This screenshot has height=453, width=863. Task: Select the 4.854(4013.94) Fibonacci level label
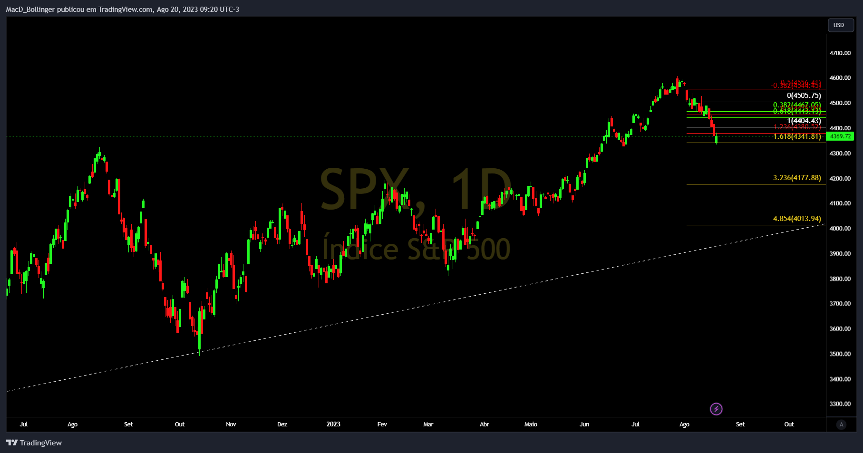click(x=797, y=219)
